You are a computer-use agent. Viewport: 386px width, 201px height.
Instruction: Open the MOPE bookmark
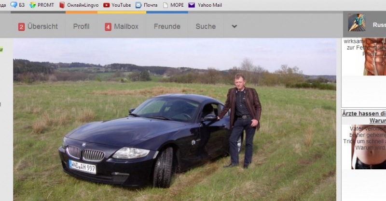pos(173,5)
